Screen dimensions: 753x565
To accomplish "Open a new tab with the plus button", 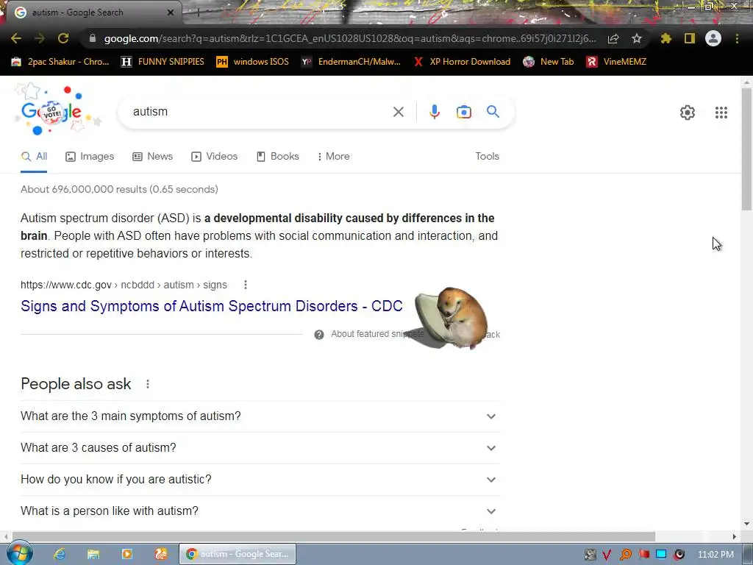I will tap(197, 13).
